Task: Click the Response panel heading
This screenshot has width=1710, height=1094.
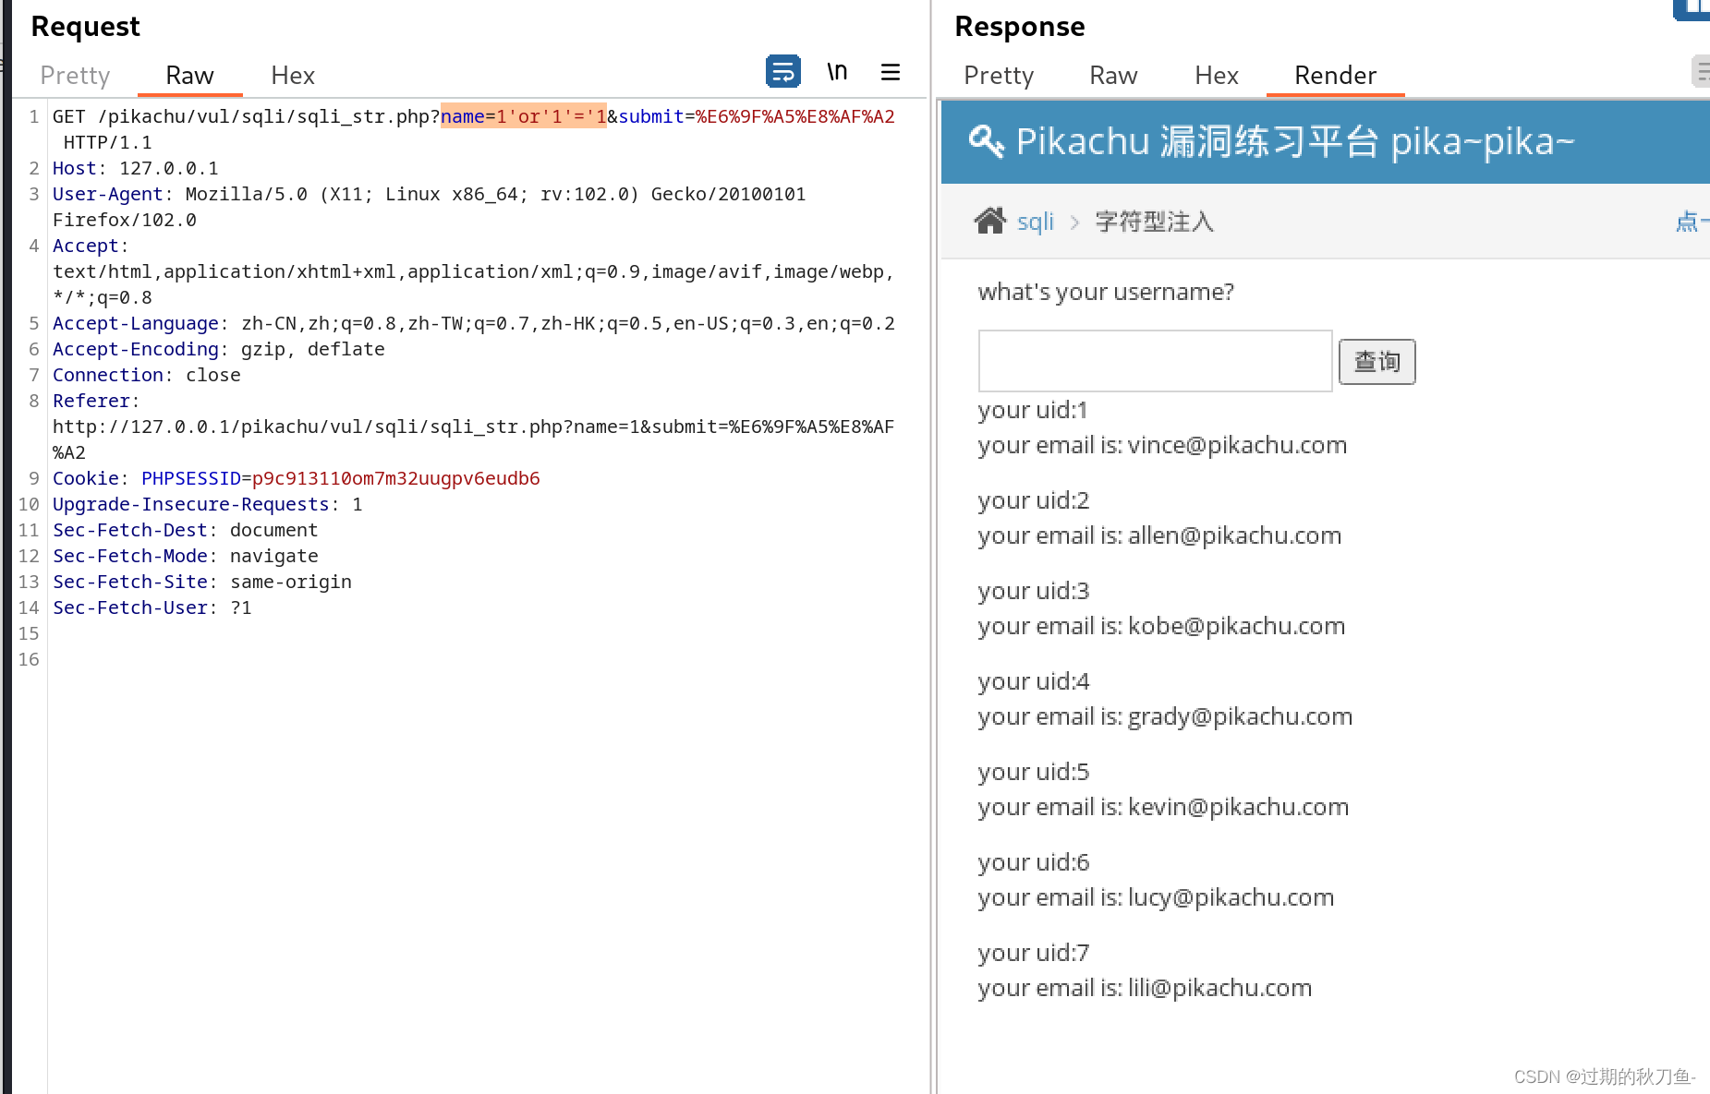Action: coord(1019,26)
